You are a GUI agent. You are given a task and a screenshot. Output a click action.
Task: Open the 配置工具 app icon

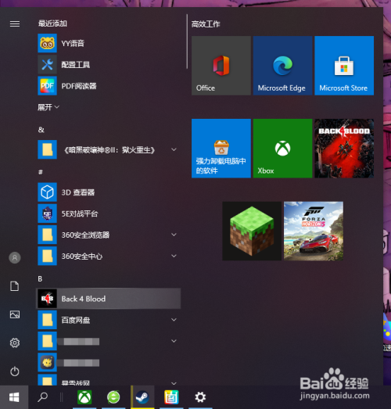click(x=47, y=64)
